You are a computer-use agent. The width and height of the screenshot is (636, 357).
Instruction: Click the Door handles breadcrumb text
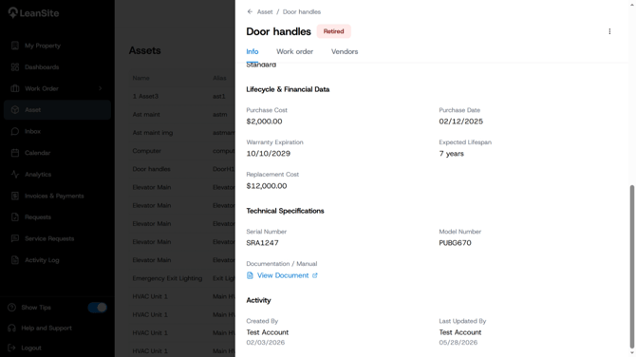[x=301, y=11]
